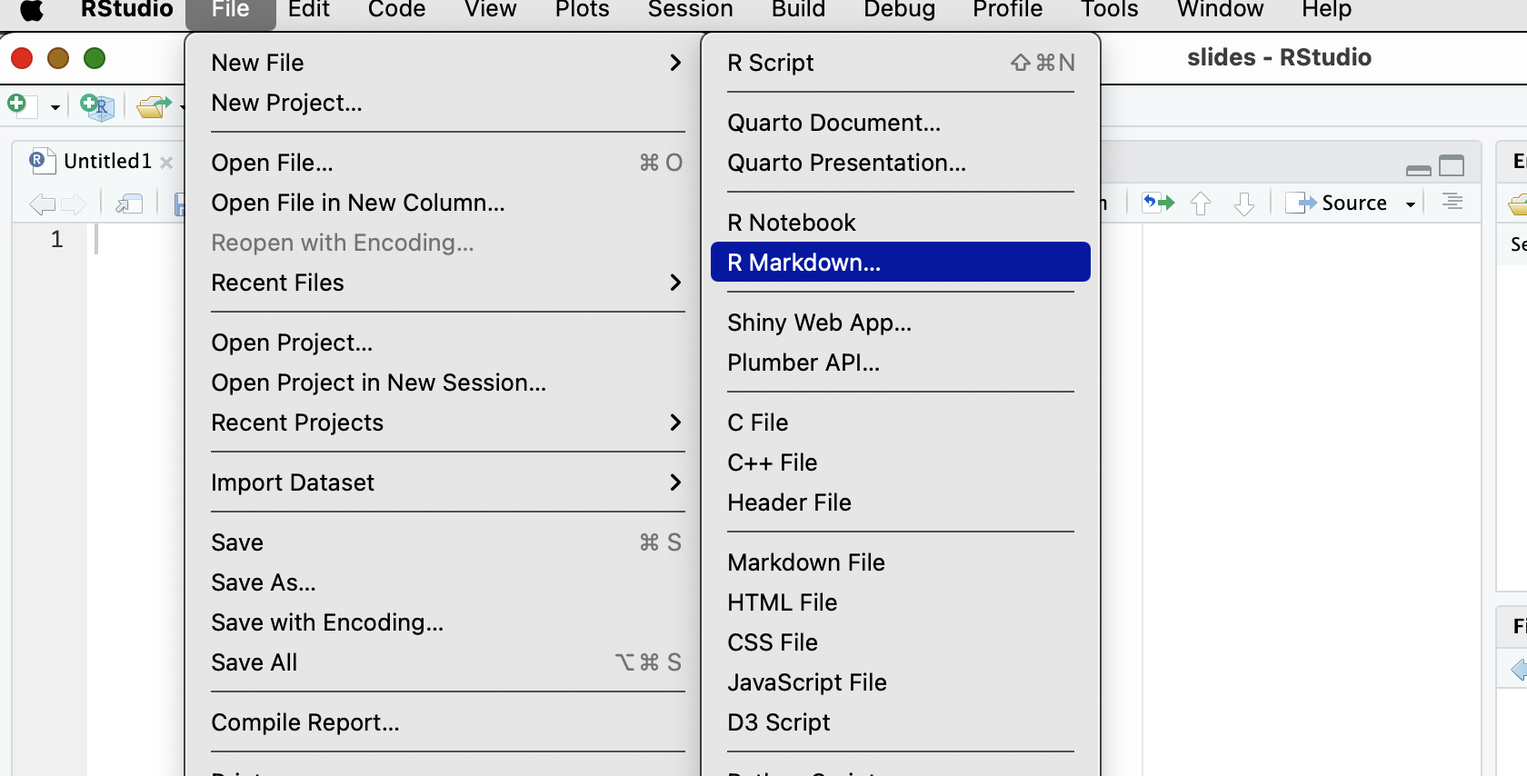Click the Create Project icon

[97, 107]
